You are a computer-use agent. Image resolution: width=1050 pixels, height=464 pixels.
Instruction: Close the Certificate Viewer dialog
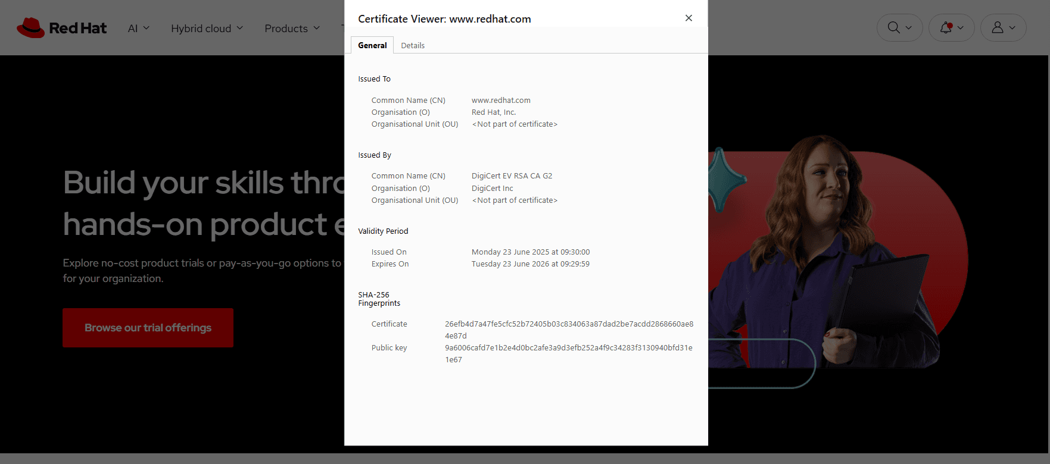(x=688, y=18)
